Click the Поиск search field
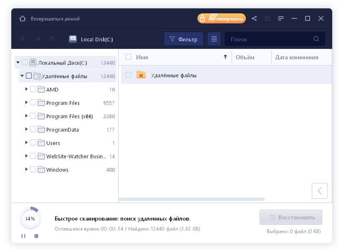341x249 pixels. point(275,39)
